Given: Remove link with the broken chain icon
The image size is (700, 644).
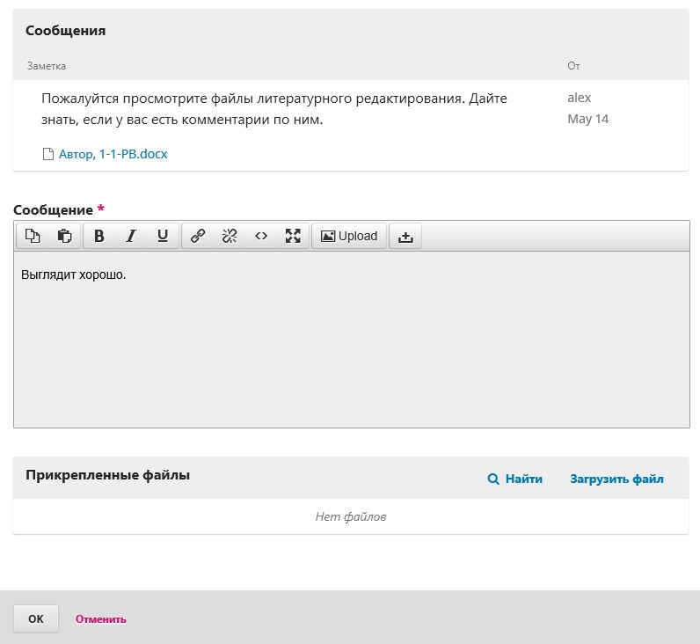Looking at the screenshot, I should 230,236.
